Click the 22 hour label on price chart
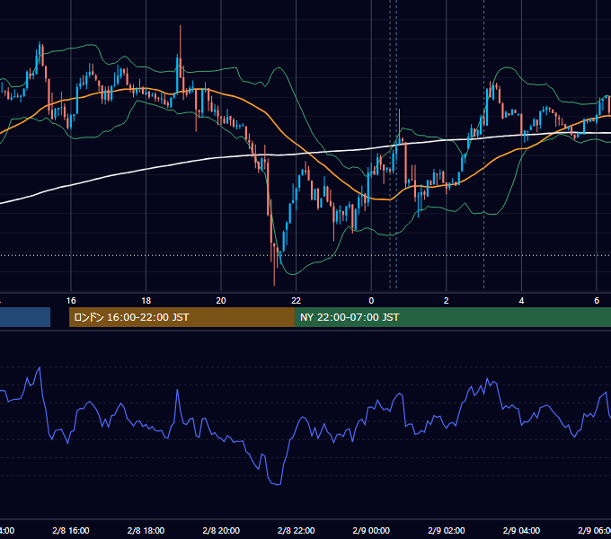 pyautogui.click(x=297, y=300)
